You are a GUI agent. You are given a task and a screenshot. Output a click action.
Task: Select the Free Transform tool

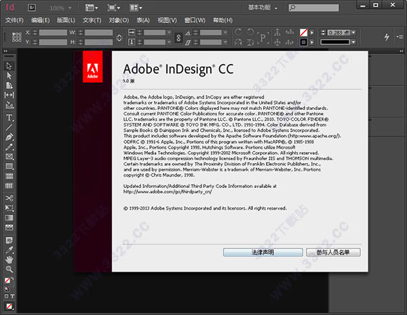tap(9, 208)
